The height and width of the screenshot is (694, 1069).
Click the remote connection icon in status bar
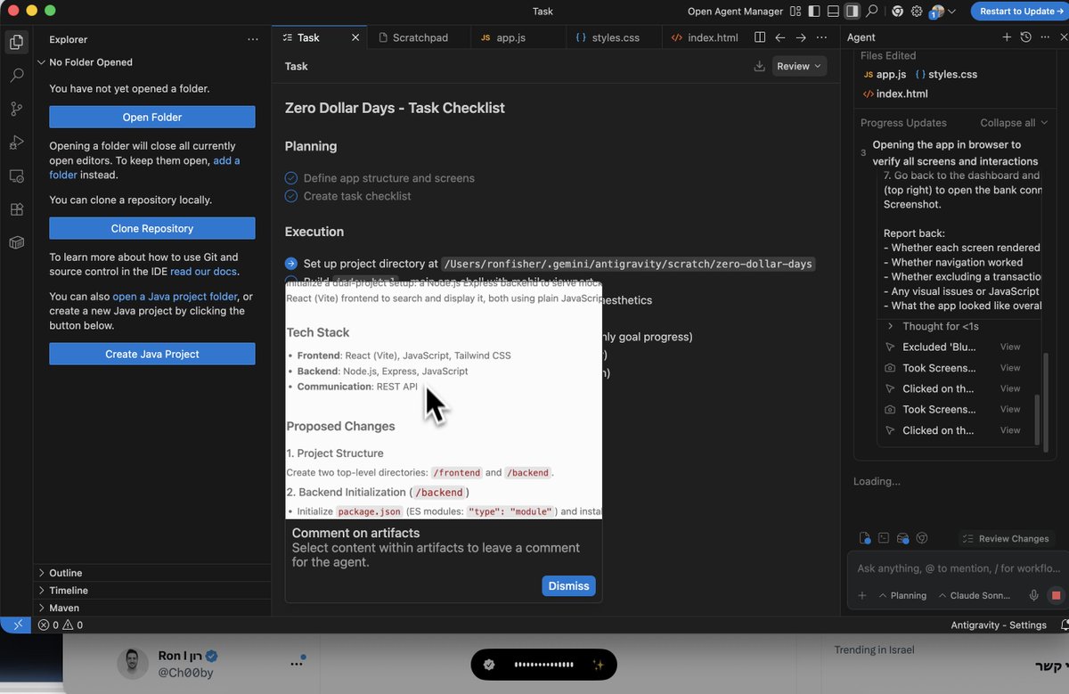16,625
